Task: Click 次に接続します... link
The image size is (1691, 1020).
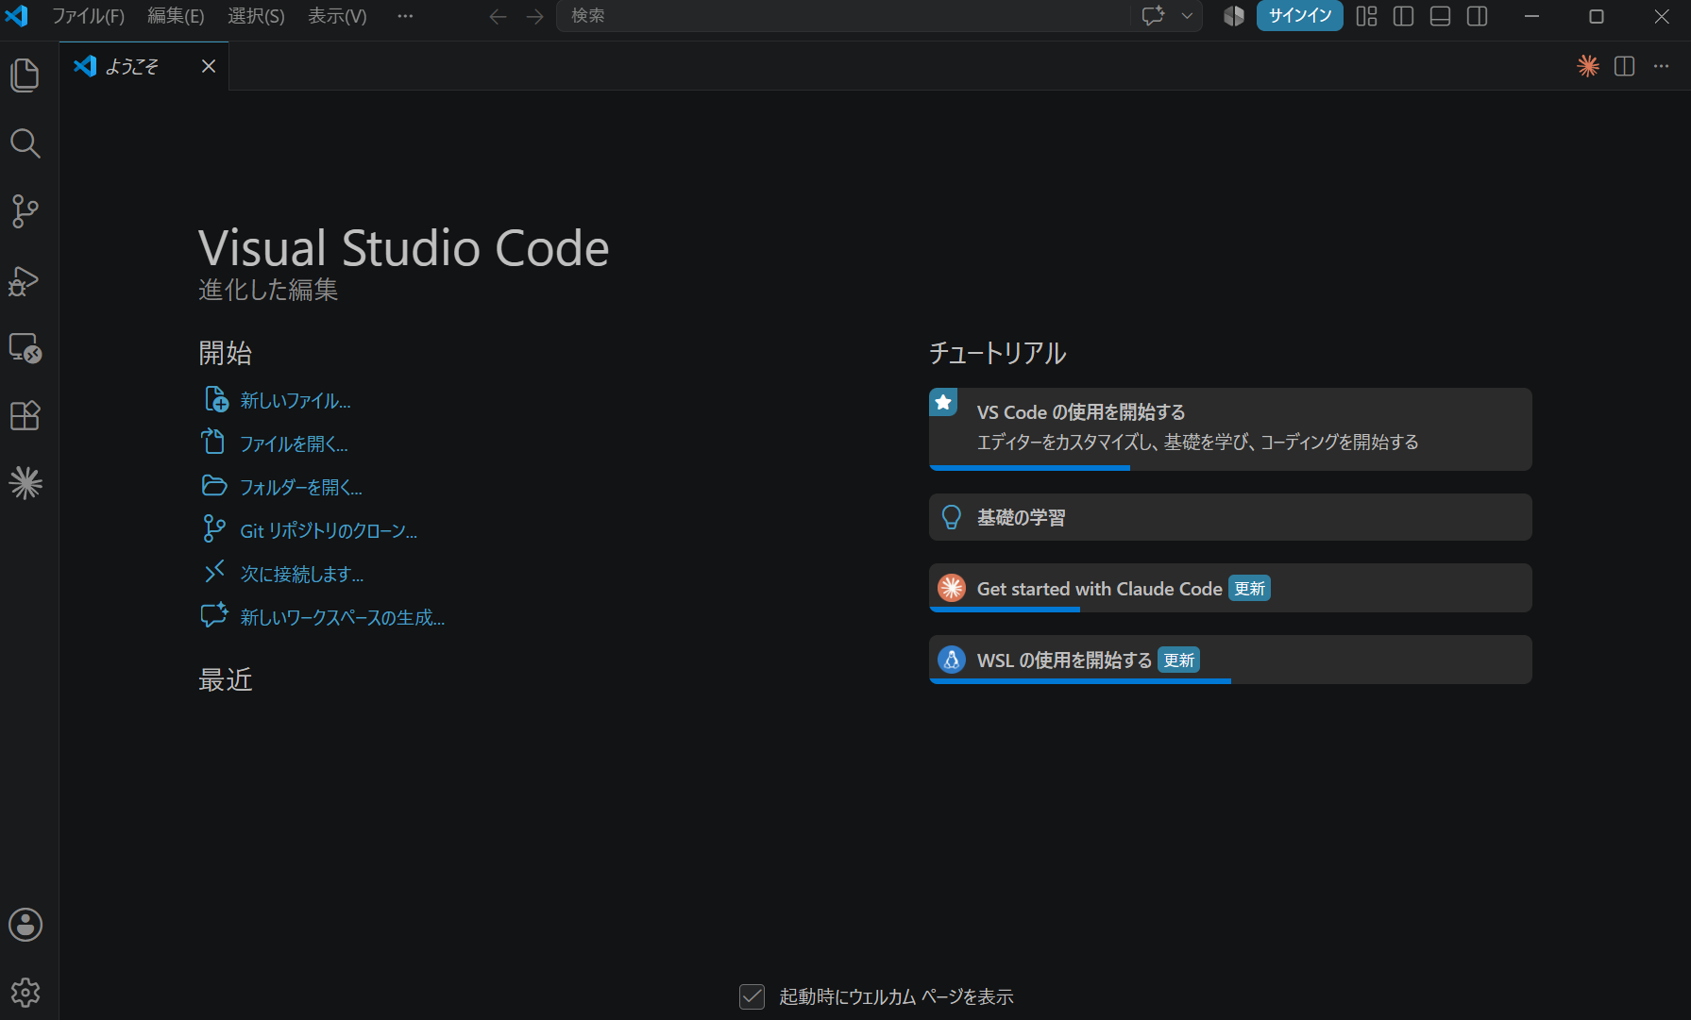Action: (302, 574)
